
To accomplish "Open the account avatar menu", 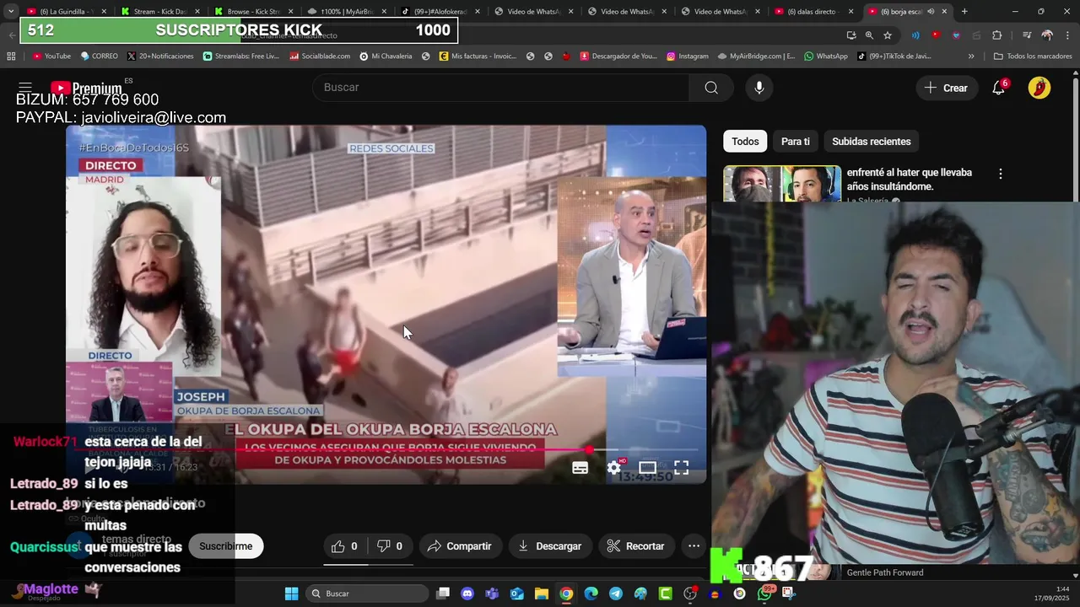I will pyautogui.click(x=1039, y=88).
